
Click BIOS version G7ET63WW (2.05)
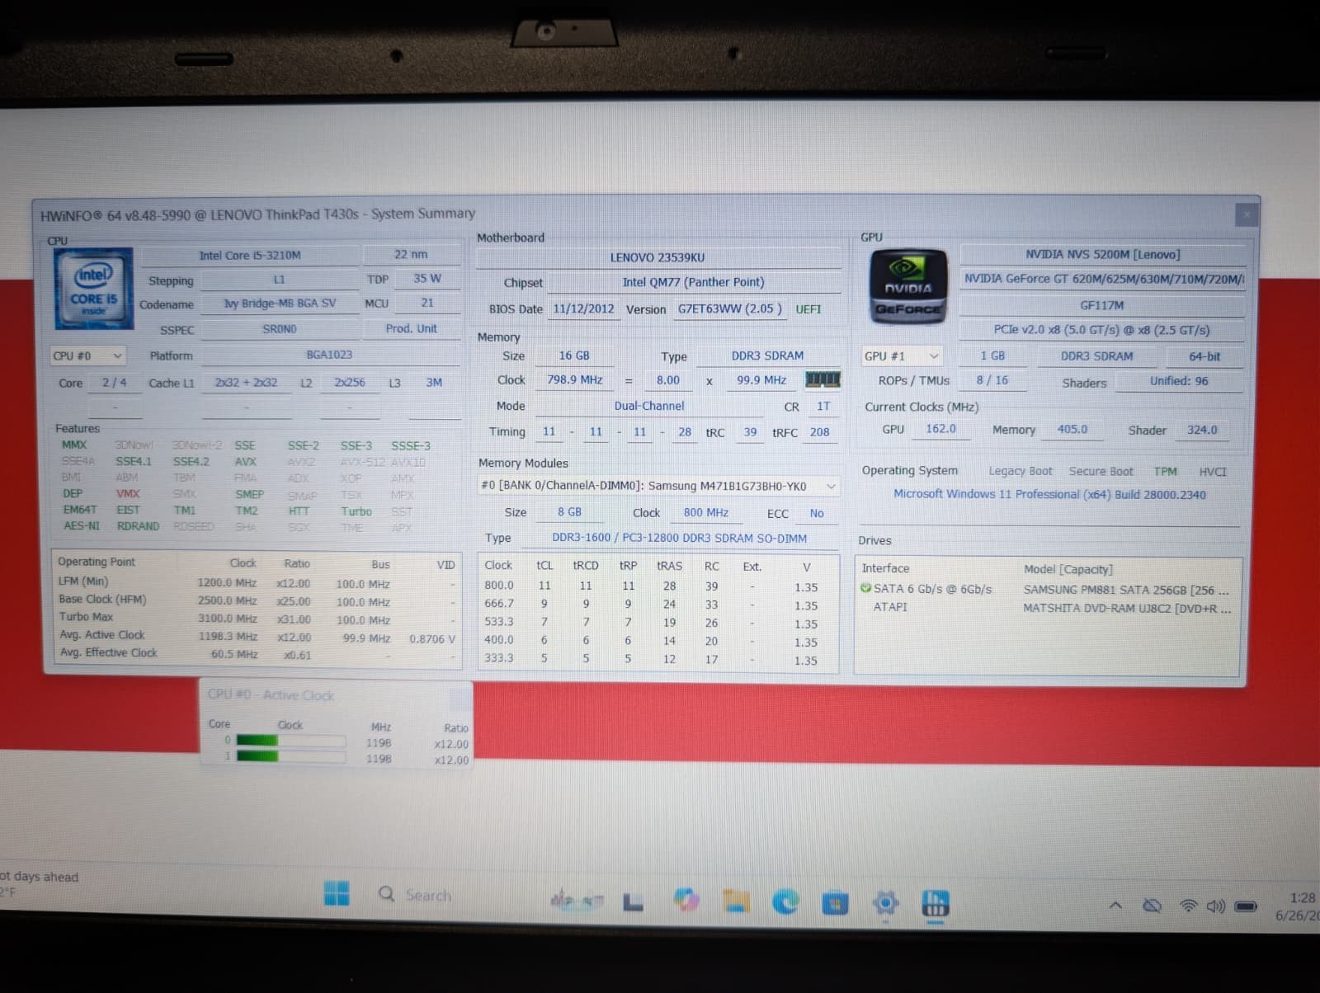[x=729, y=308]
